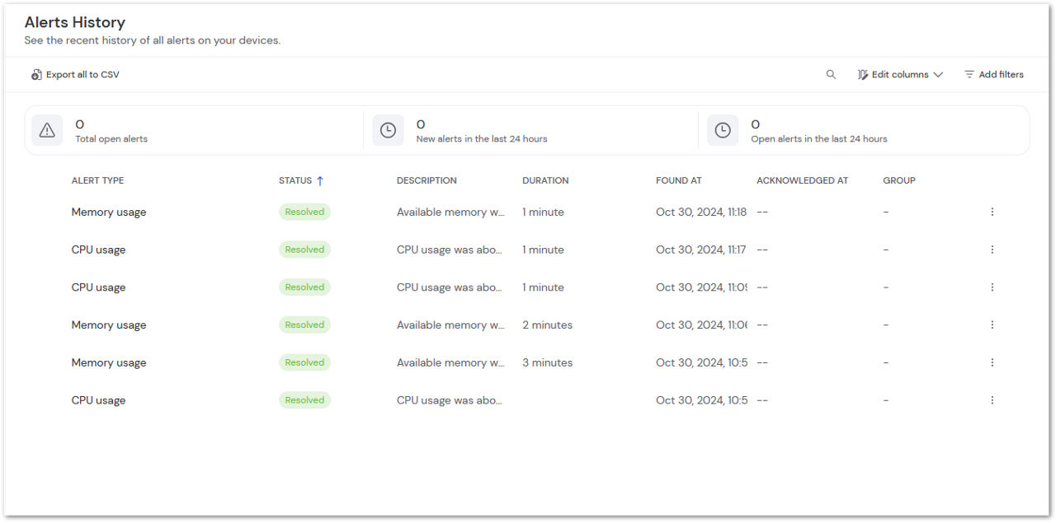Toggle the STATUS column sort arrow
The width and height of the screenshot is (1056, 523).
click(320, 180)
